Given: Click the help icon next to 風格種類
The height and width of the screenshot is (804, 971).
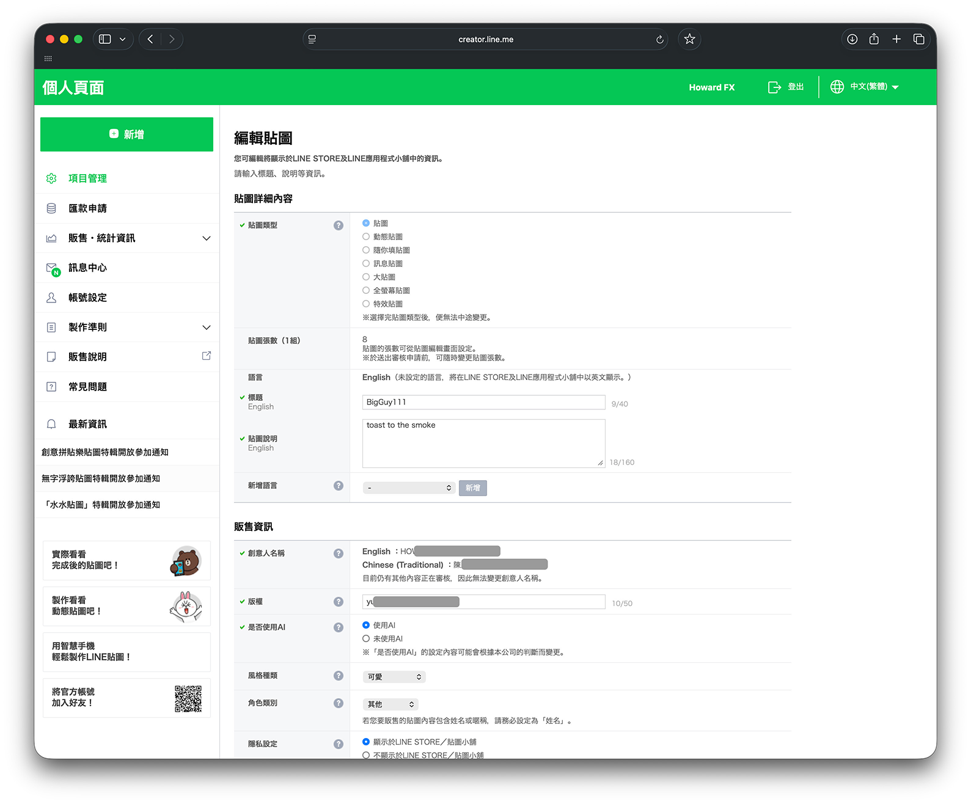Looking at the screenshot, I should pyautogui.click(x=339, y=676).
